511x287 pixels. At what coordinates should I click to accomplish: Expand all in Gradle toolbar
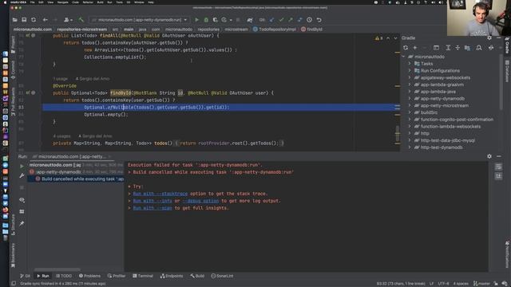coord(448,48)
